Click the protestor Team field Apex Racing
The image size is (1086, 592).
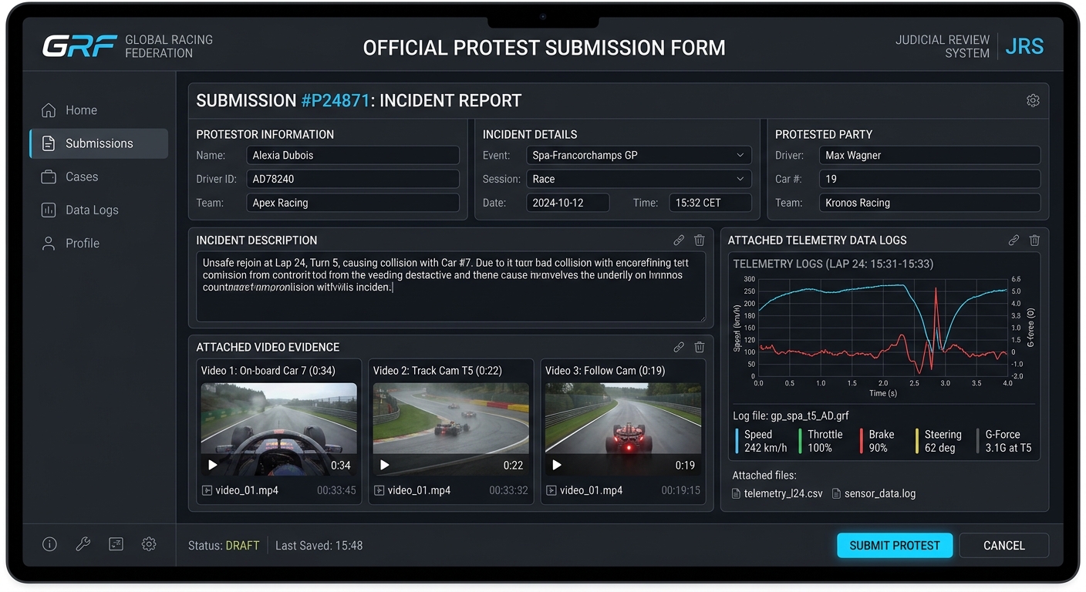click(x=352, y=203)
